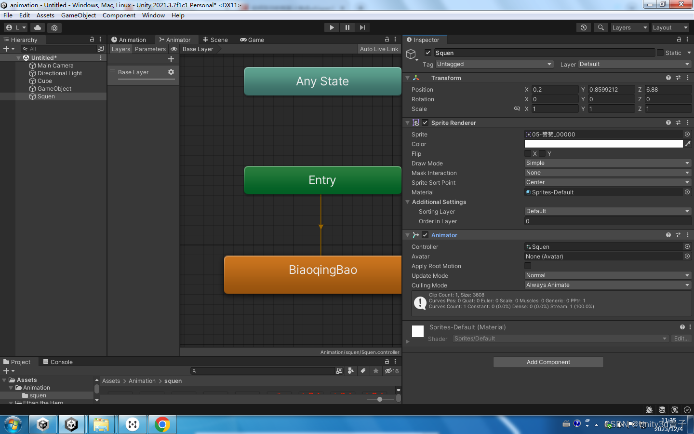Open the scene options menu for Untitled
694x434 pixels.
pyautogui.click(x=101, y=58)
